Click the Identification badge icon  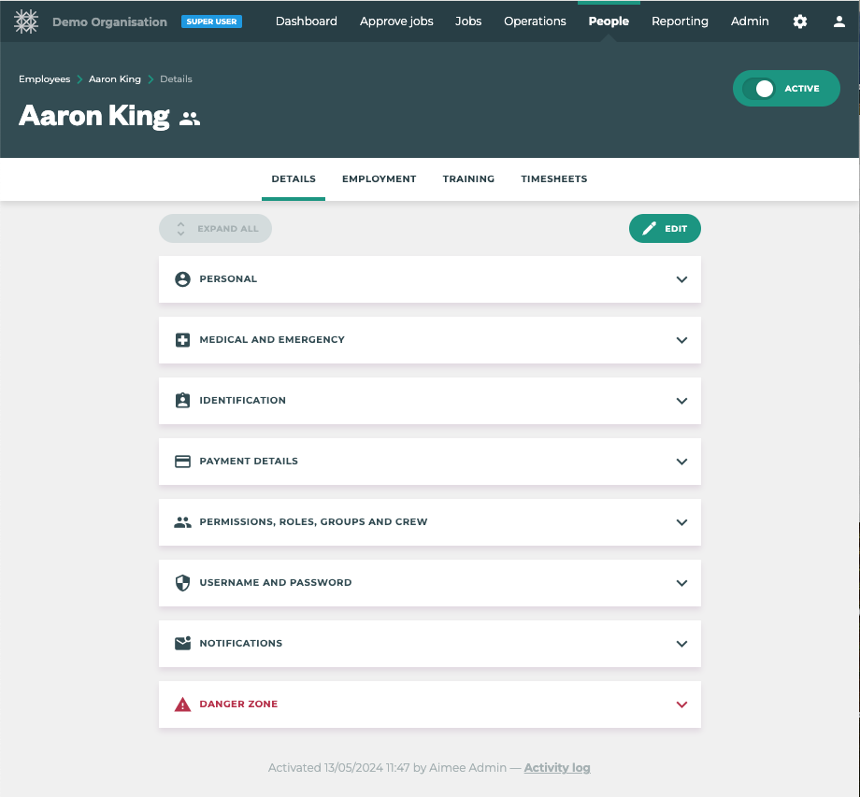point(182,401)
